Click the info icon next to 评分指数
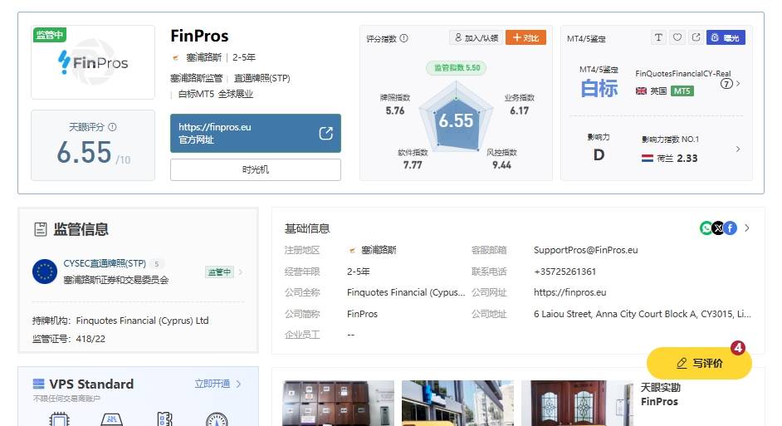The width and height of the screenshot is (782, 426). (x=404, y=38)
